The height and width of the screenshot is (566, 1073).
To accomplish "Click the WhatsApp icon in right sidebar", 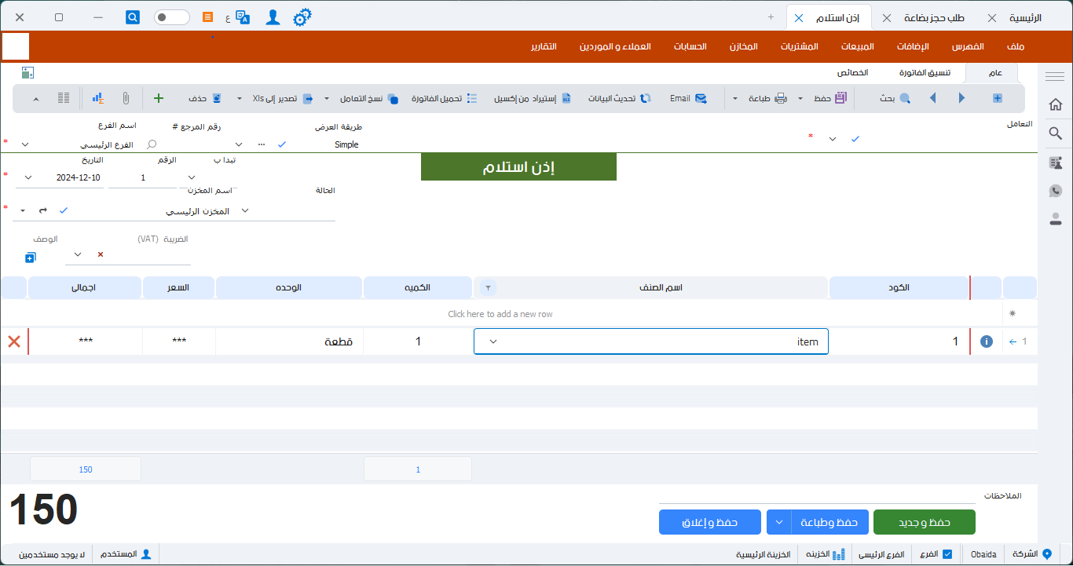I will (1056, 191).
